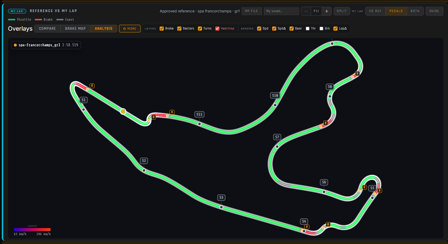Disable the Gear arrows checkbox
The image size is (448, 244).
point(292,29)
